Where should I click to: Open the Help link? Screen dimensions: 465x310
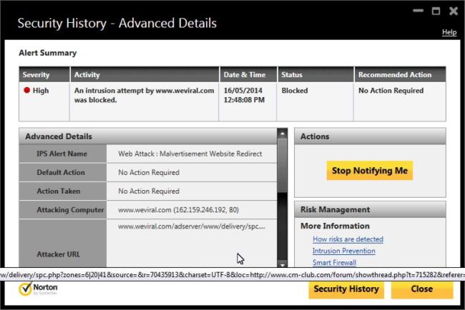pyautogui.click(x=449, y=32)
